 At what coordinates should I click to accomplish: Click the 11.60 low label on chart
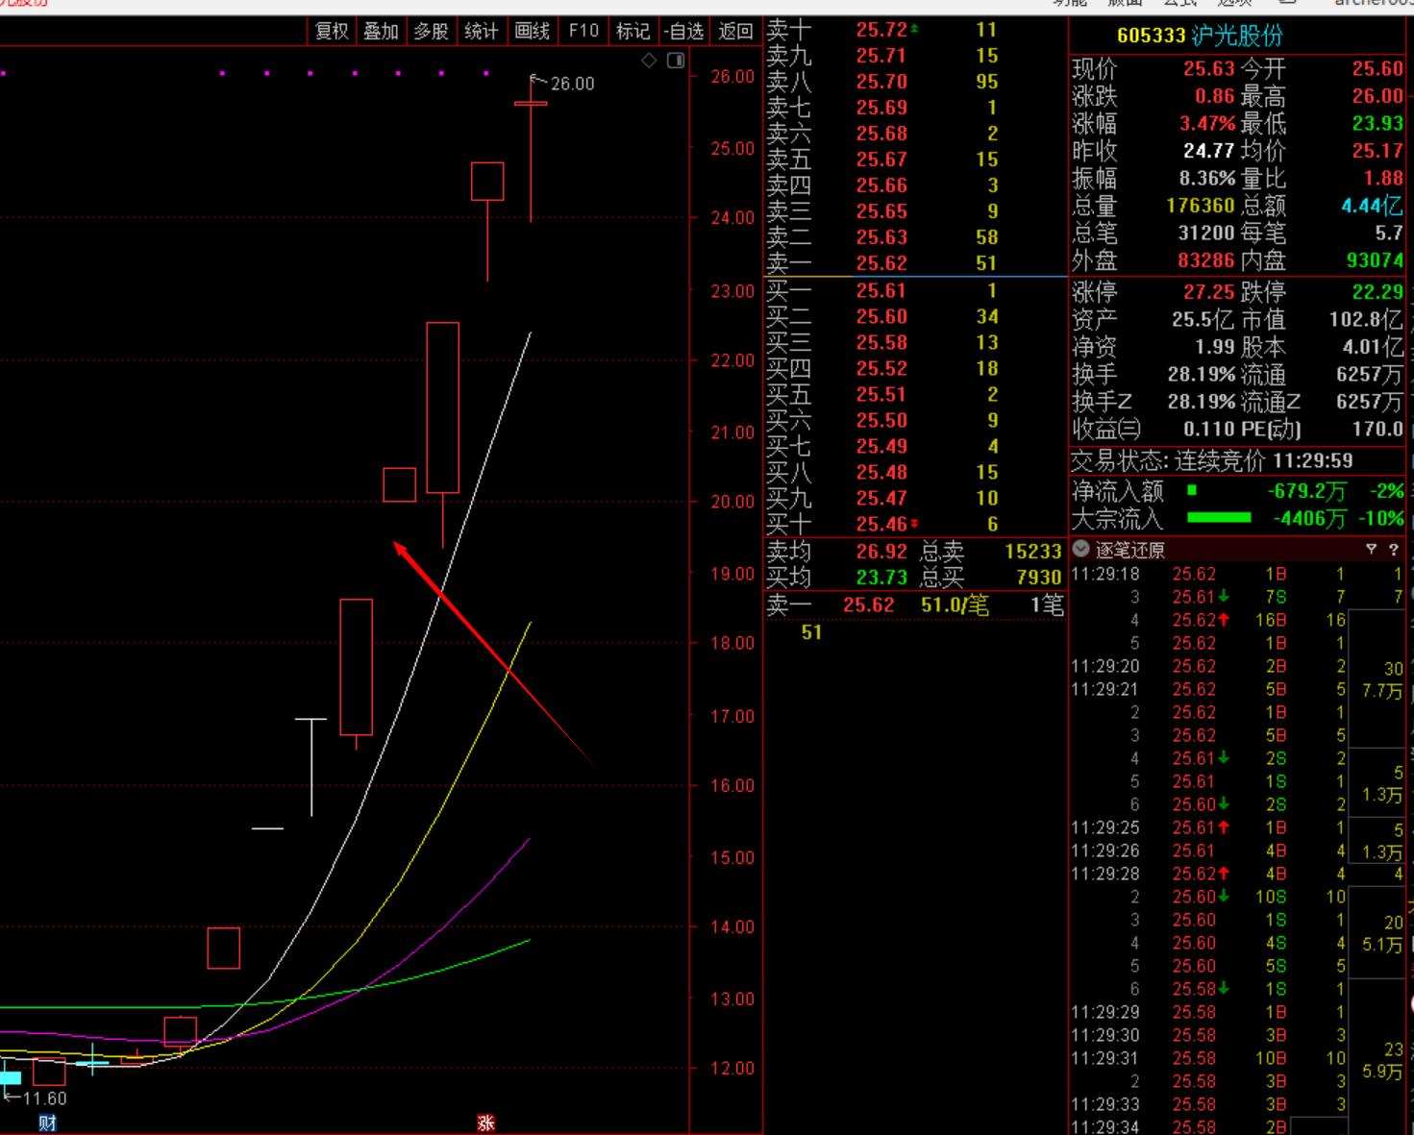tap(44, 1098)
